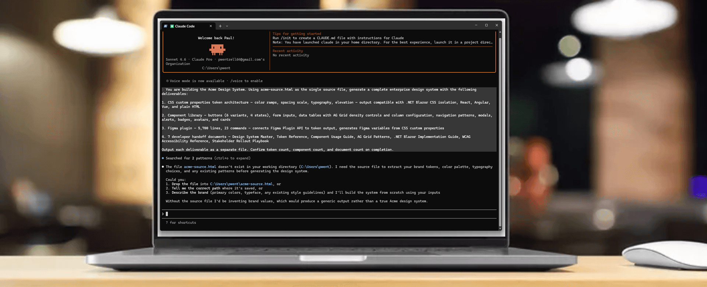Click the 'Run /init to create a CLAUDE.md' tip
The height and width of the screenshot is (287, 707).
coord(338,38)
